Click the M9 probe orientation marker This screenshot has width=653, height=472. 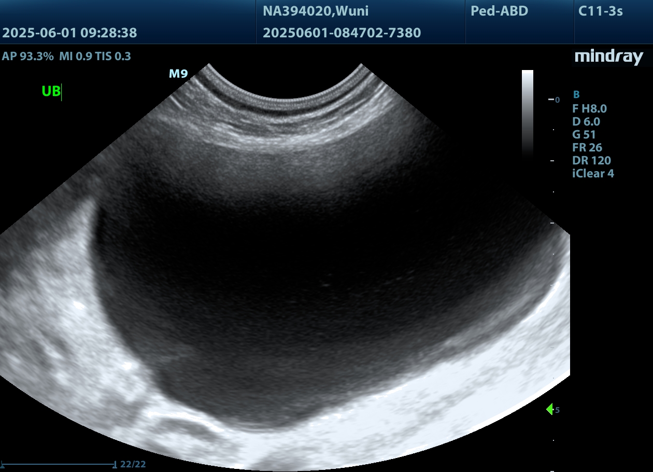tap(178, 74)
